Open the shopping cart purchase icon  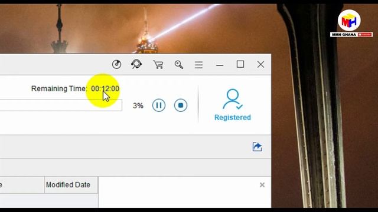pyautogui.click(x=158, y=64)
